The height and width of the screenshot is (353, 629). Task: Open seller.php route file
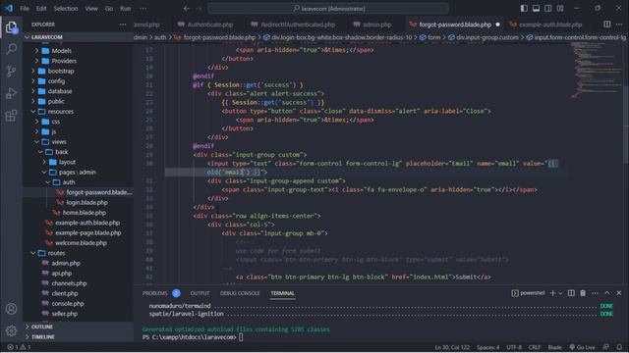pos(78,314)
